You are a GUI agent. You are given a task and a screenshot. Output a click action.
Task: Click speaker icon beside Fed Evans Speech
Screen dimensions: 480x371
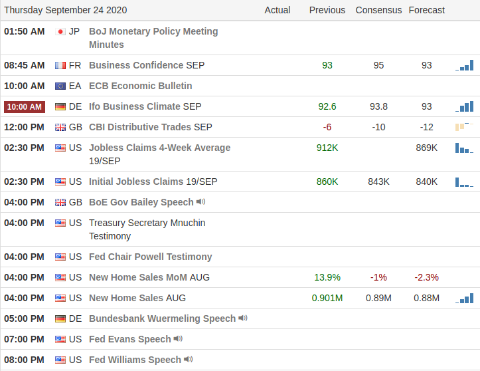(x=178, y=339)
